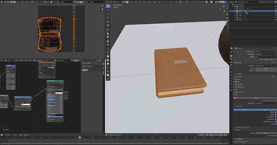Select the Transform tool in viewport toolbar

click(108, 25)
